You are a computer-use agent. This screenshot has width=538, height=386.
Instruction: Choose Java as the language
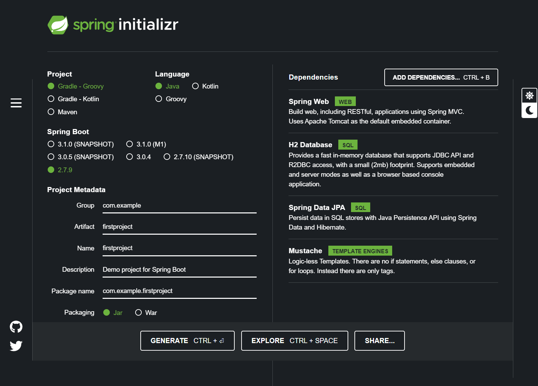tap(167, 86)
